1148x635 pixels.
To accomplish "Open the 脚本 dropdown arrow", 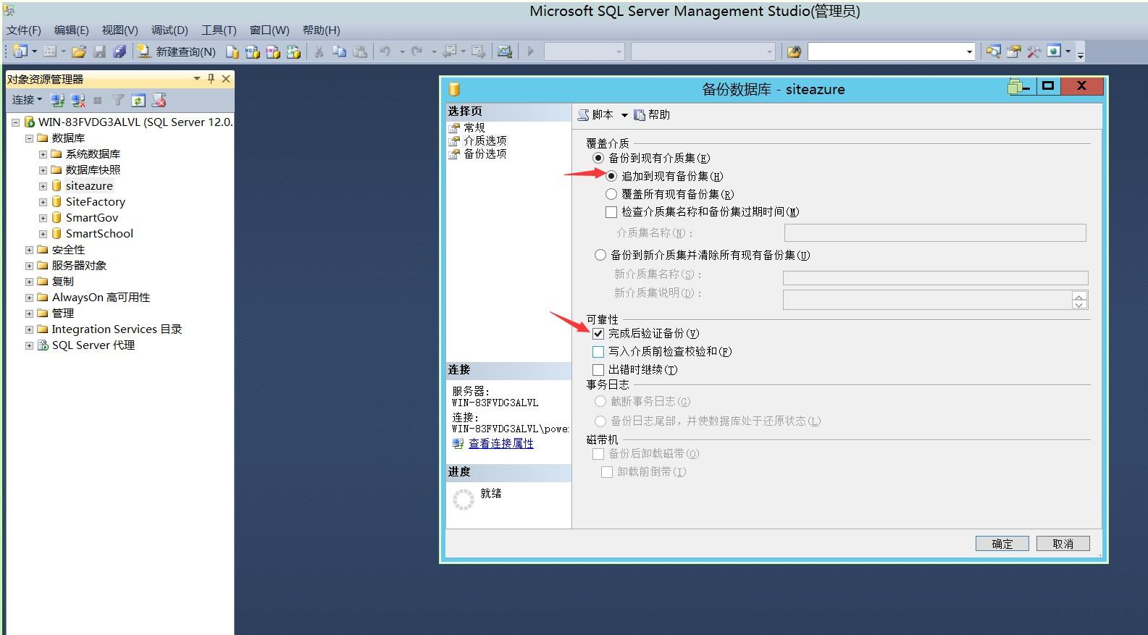I will click(624, 115).
